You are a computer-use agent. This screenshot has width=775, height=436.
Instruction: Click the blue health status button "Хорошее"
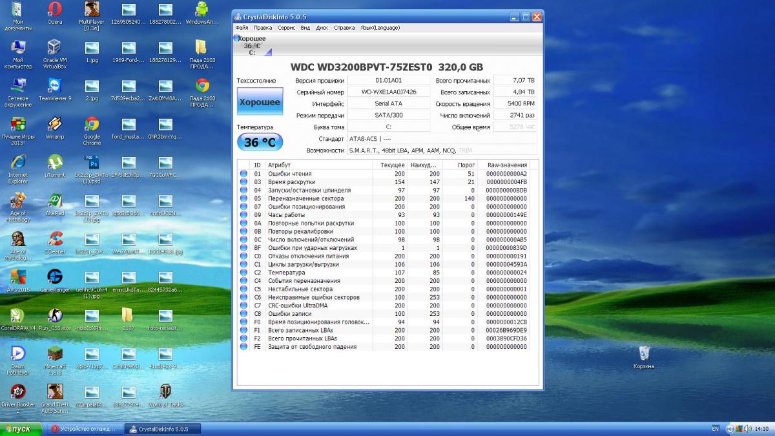click(x=260, y=102)
